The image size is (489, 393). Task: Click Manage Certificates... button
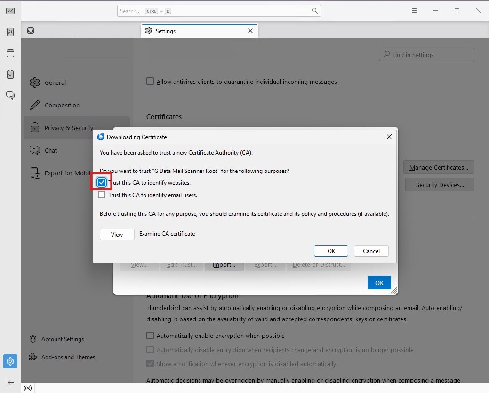point(439,167)
